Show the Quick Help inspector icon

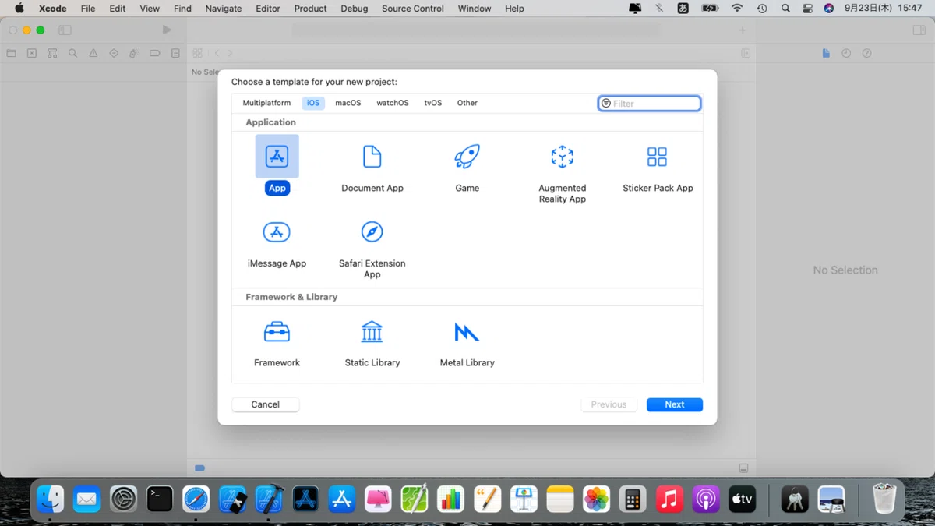click(866, 53)
